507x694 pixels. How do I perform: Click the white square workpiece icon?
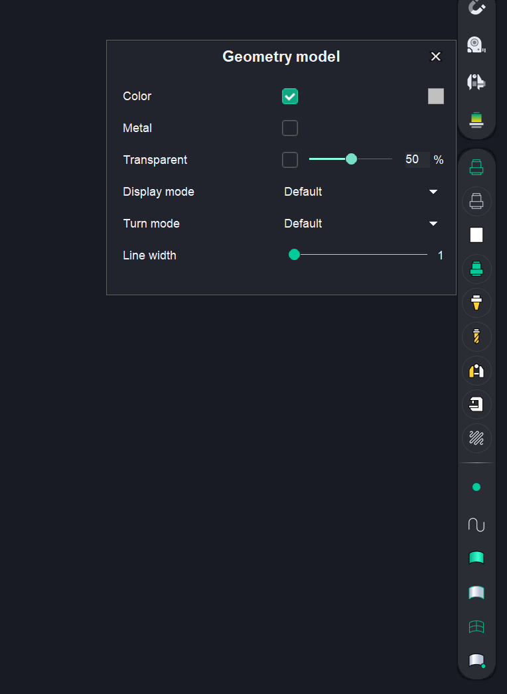tap(476, 235)
